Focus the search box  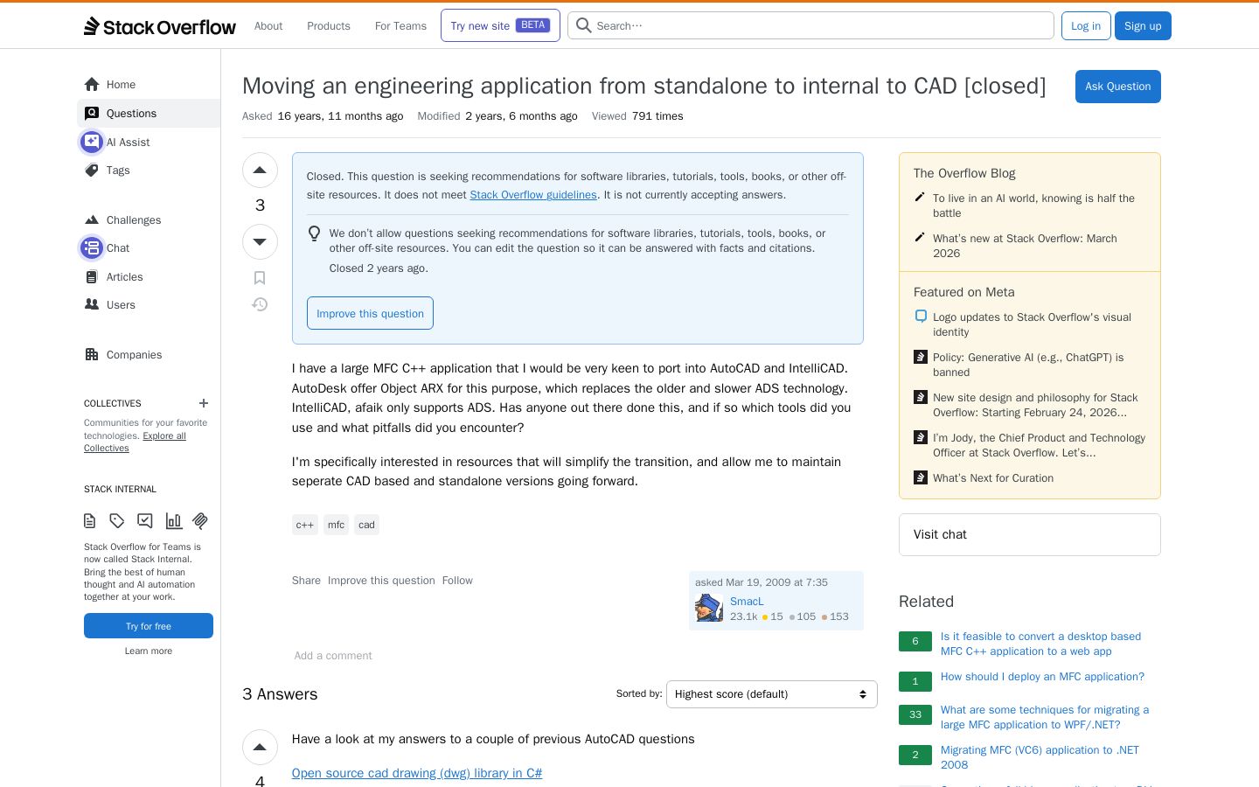pos(810,25)
